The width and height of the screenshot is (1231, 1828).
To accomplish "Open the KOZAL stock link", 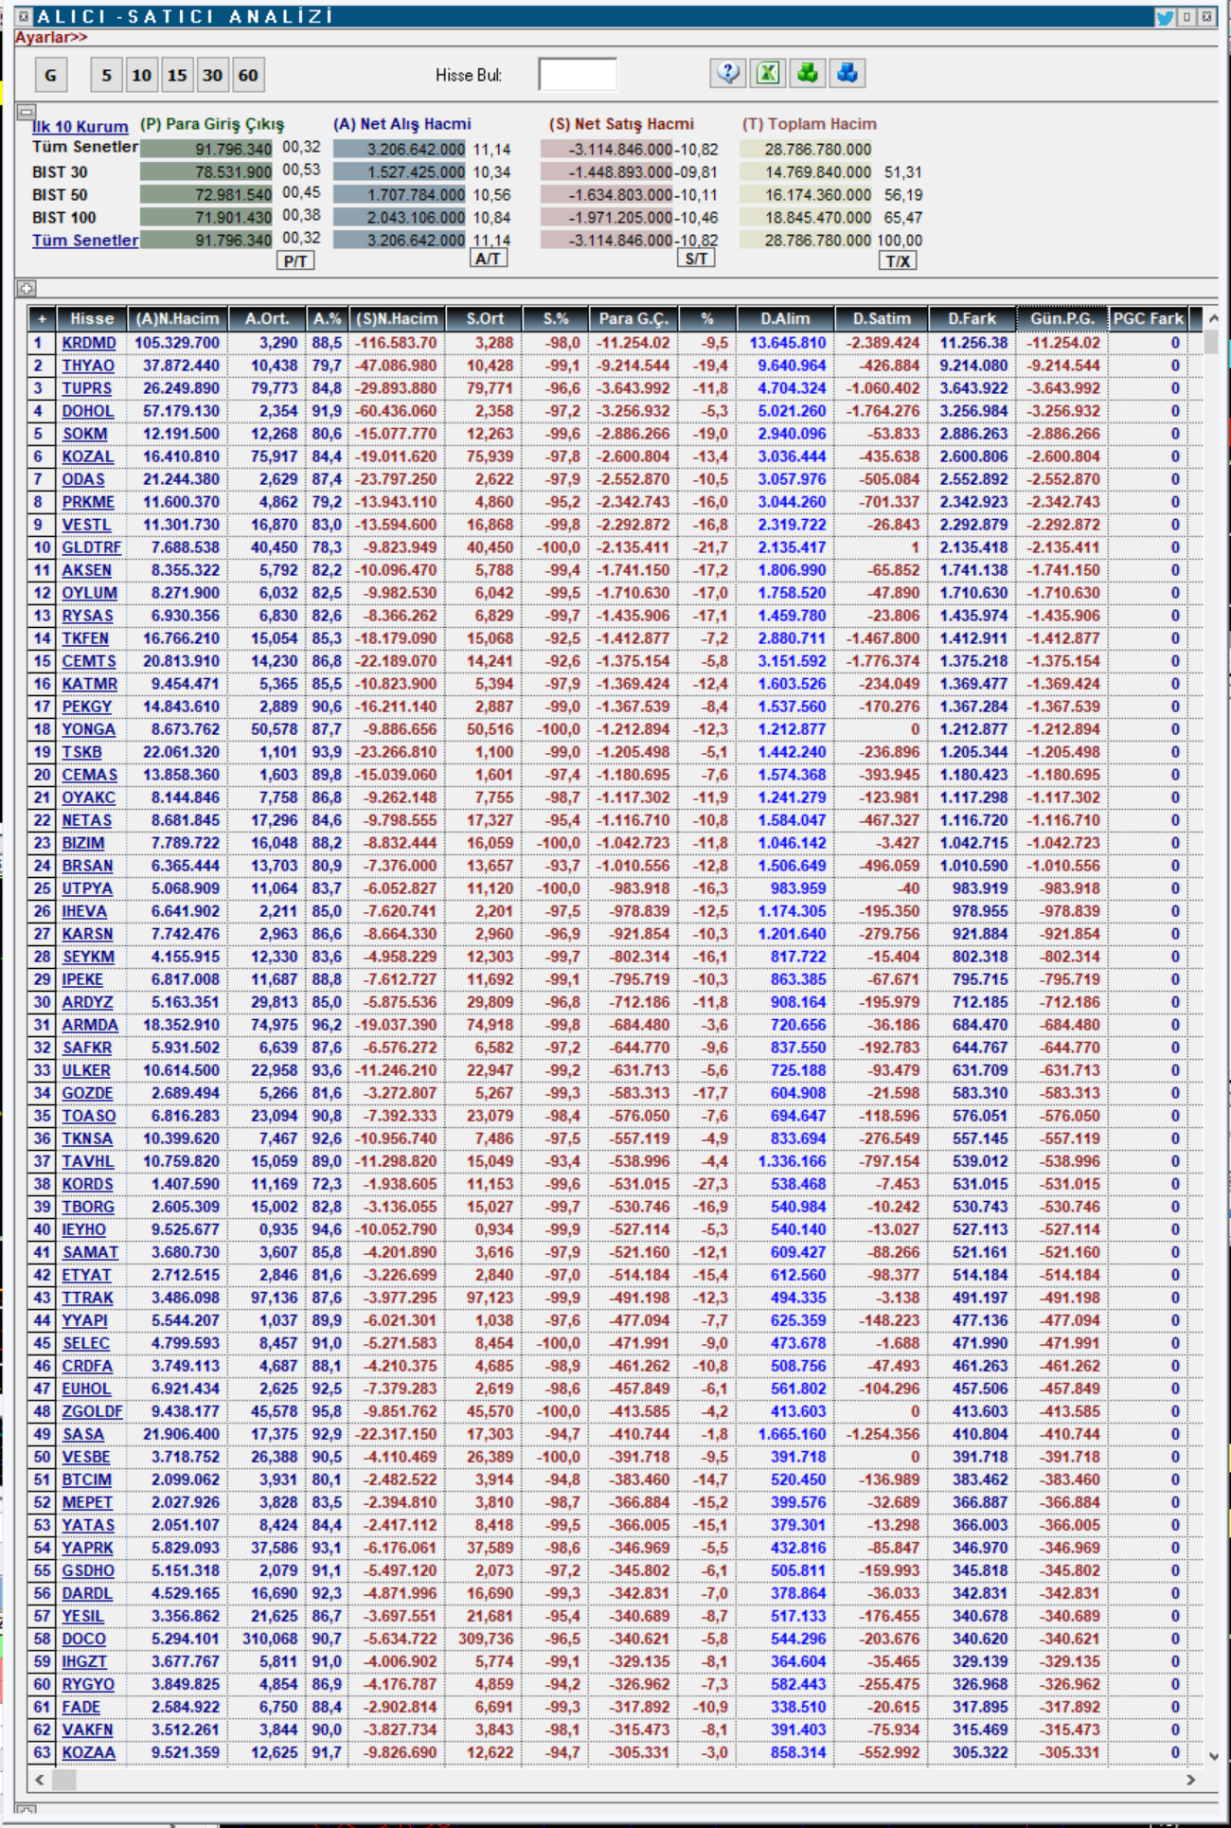I will click(x=88, y=457).
